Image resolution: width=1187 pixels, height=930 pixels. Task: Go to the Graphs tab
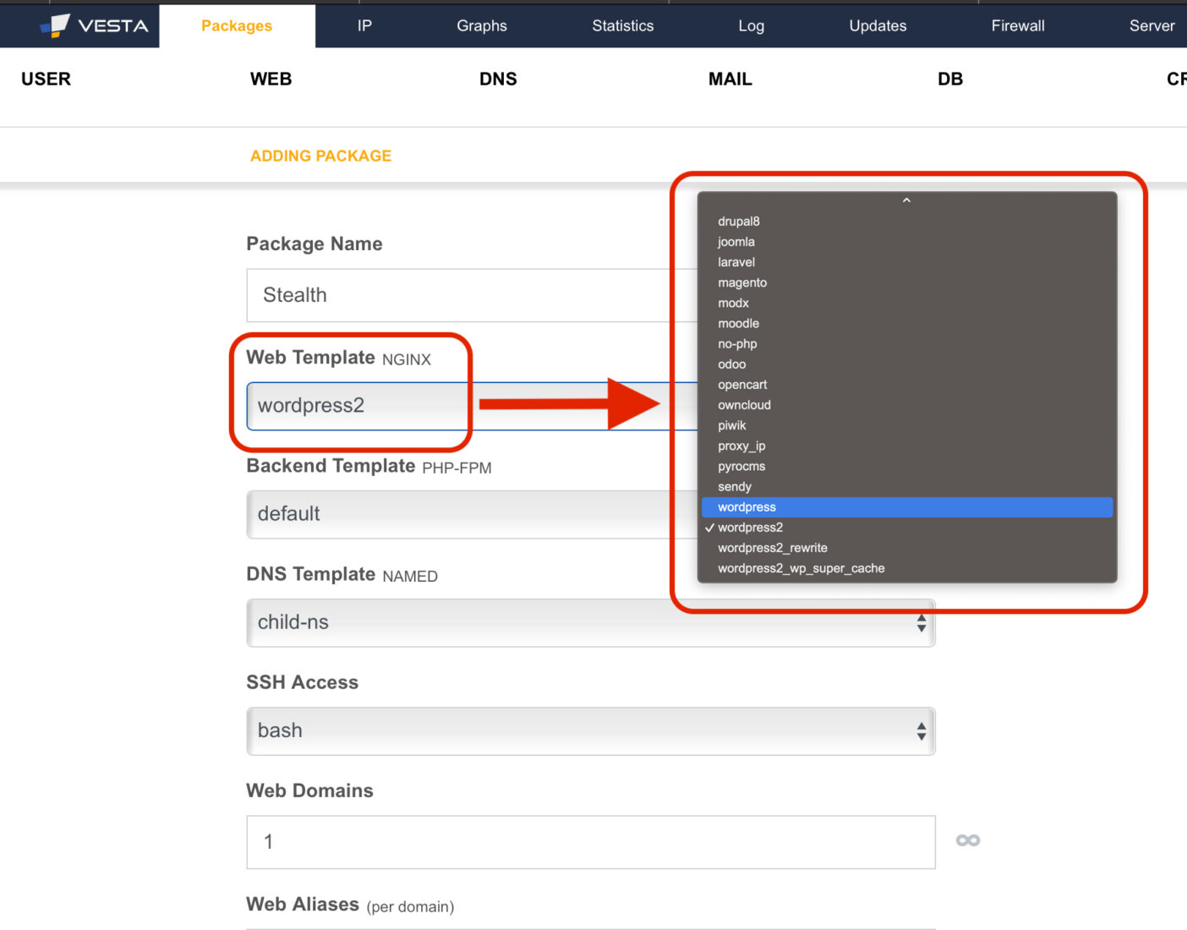click(482, 26)
